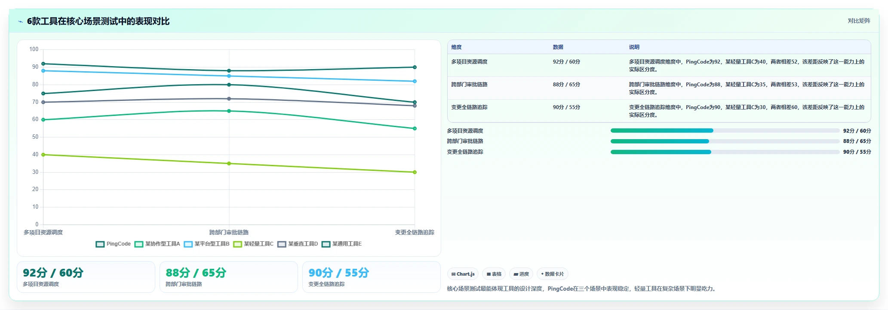Click 某协作型工具A point at 跨部门审批链路
888x310 pixels.
point(229,111)
